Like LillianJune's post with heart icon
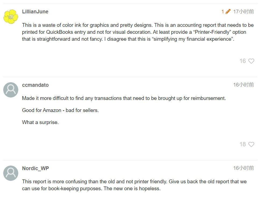 click(251, 61)
